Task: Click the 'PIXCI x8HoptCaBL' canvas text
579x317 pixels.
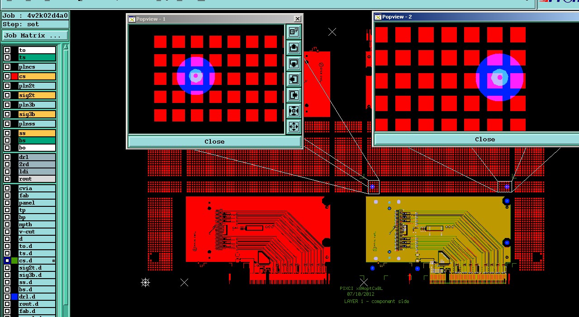Action: (361, 288)
